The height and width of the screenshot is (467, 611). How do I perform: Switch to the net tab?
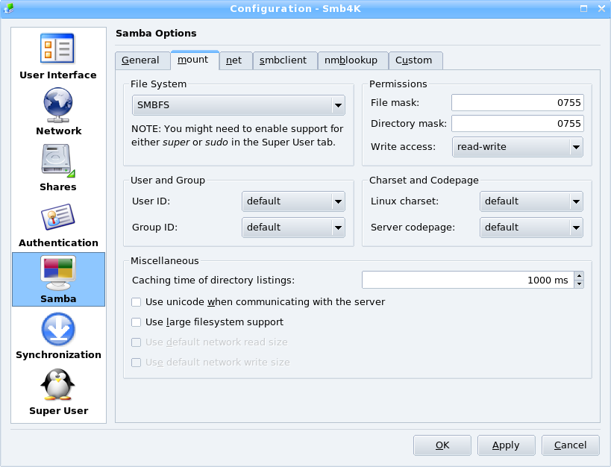coord(236,60)
